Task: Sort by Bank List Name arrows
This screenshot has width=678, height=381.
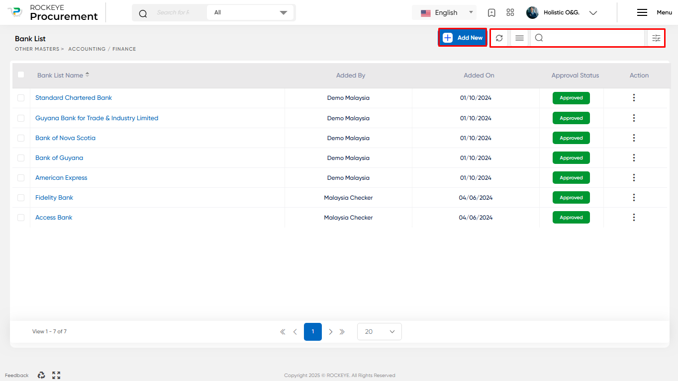Action: 88,75
